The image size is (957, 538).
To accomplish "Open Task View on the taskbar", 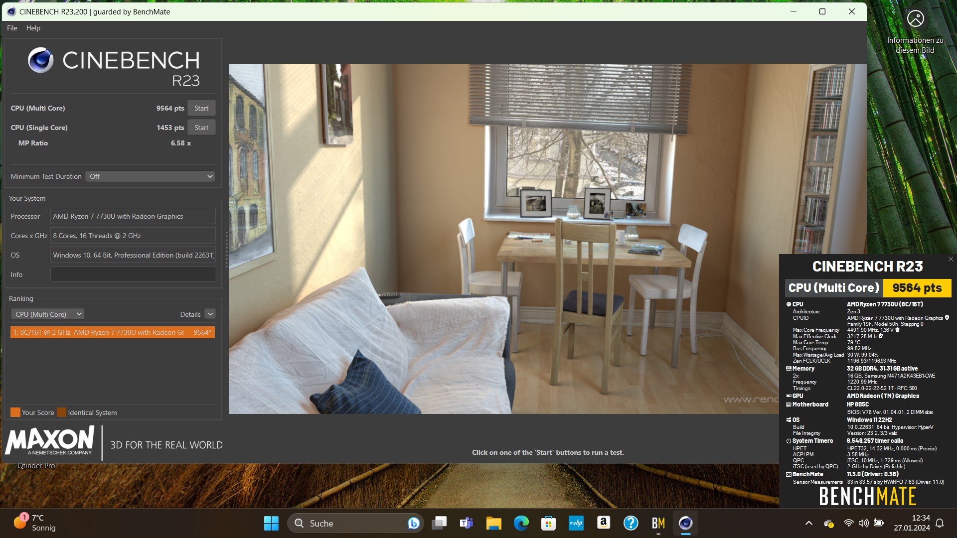I will [x=439, y=523].
